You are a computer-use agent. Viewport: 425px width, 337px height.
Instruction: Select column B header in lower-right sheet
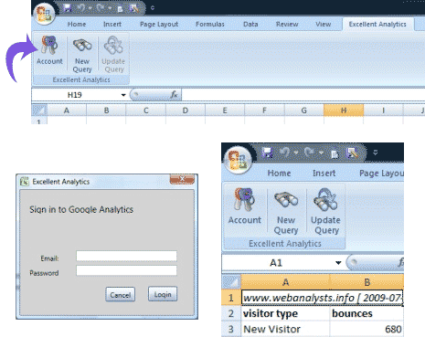[367, 282]
